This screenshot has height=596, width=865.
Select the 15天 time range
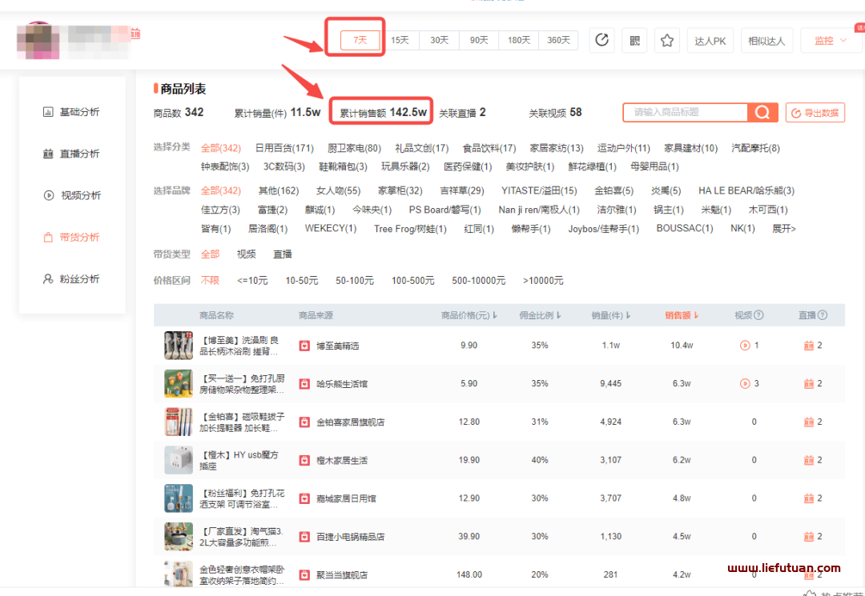(400, 40)
